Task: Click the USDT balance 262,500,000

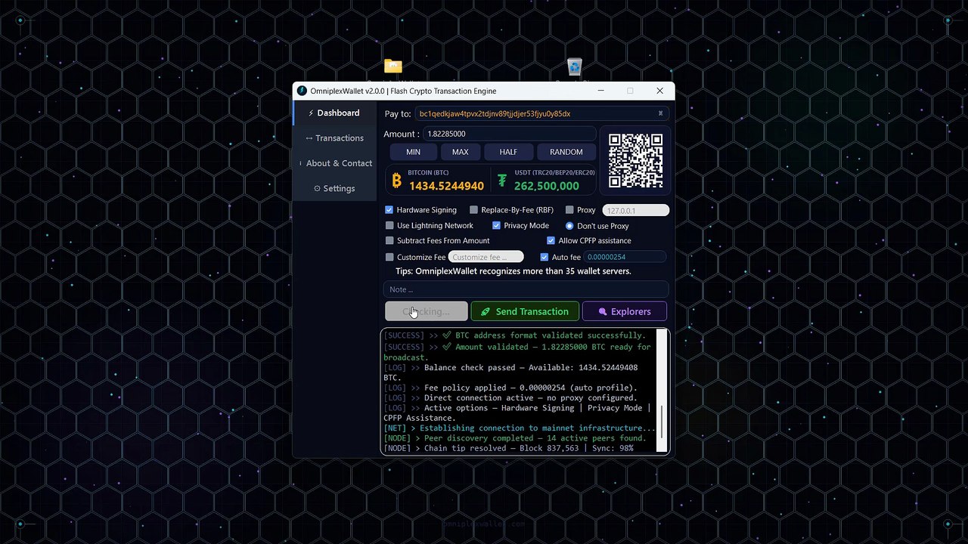Action: tap(547, 186)
